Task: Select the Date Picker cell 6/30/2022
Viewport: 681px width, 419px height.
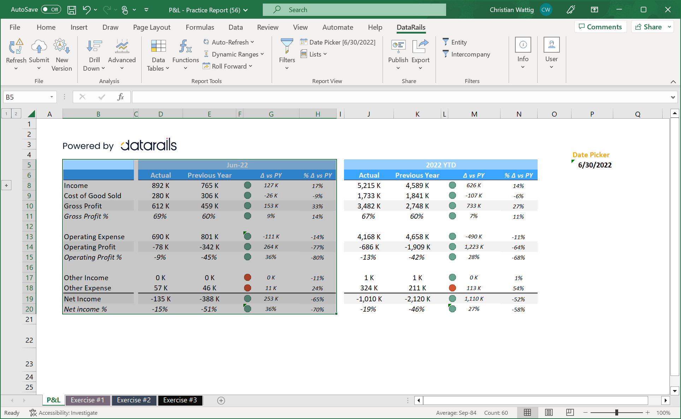Action: click(592, 165)
